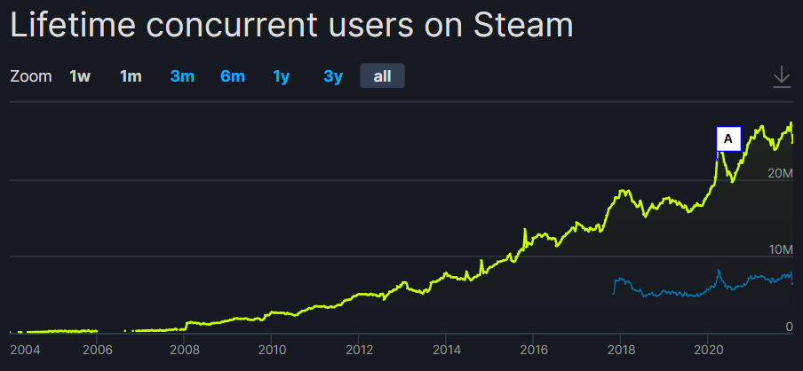Click the 10M y-axis label

point(780,249)
